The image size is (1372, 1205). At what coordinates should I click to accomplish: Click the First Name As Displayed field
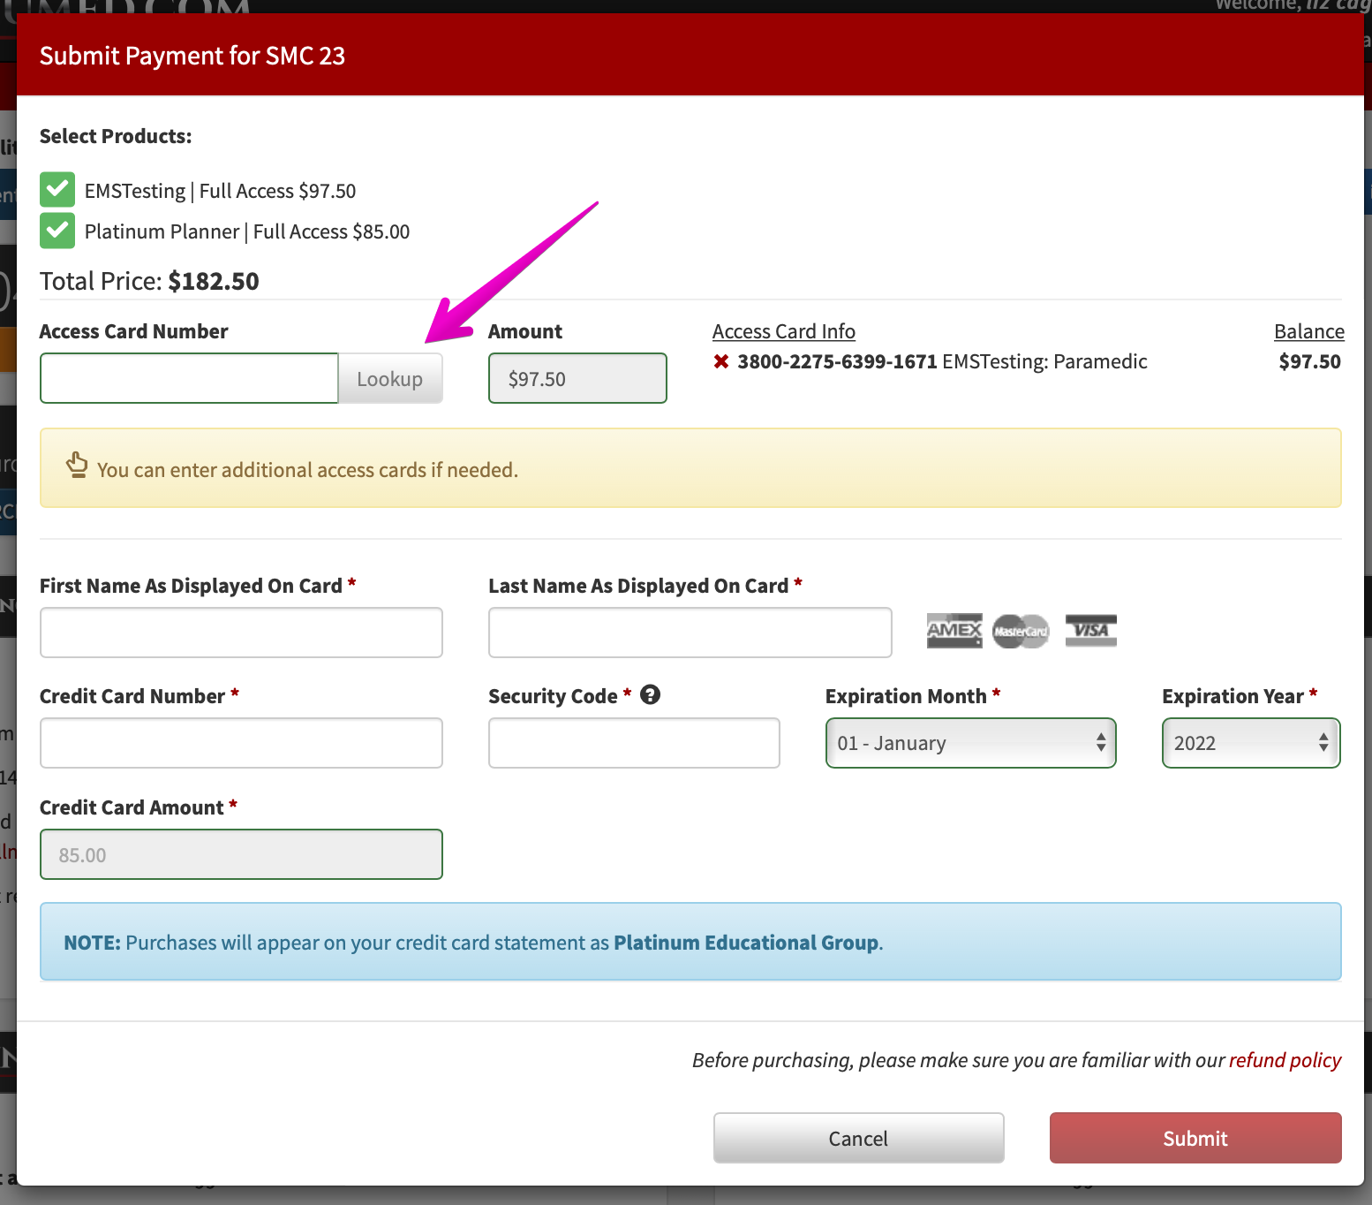coord(240,633)
